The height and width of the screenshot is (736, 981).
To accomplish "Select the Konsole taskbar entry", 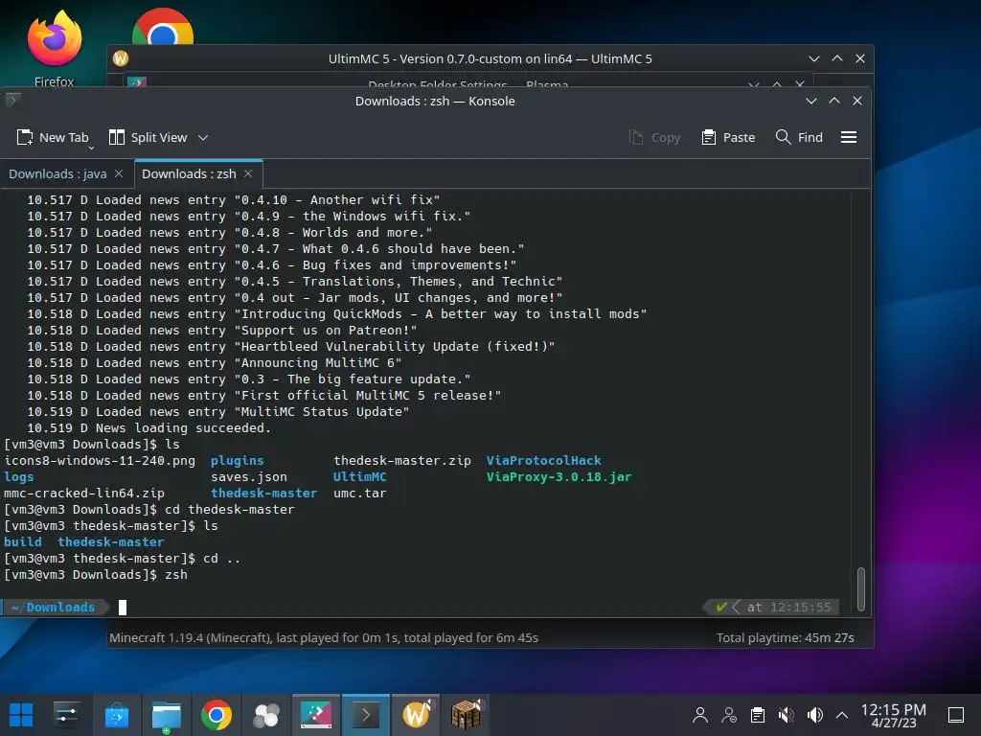I will click(x=366, y=715).
